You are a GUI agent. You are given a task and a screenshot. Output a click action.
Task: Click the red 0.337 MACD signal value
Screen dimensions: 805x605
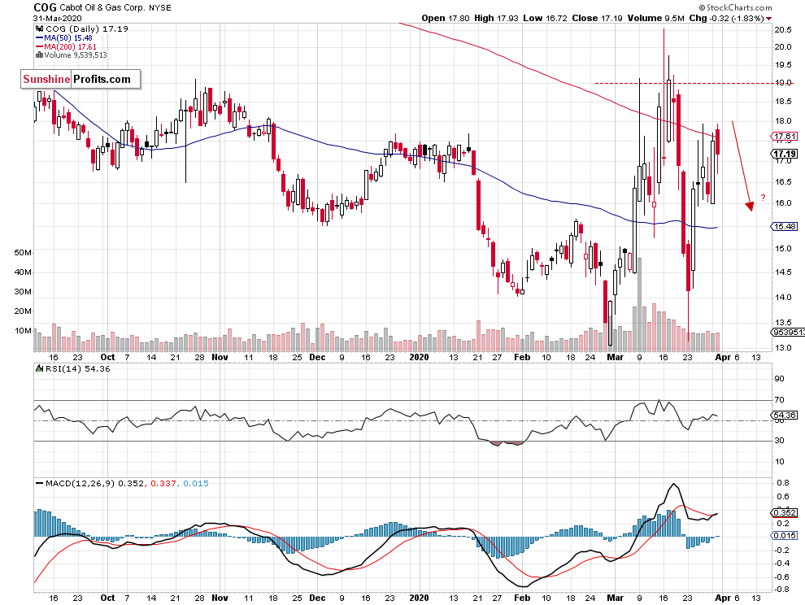[x=163, y=483]
